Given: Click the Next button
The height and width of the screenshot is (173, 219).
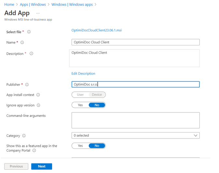Looking at the screenshot, I should [x=42, y=166].
